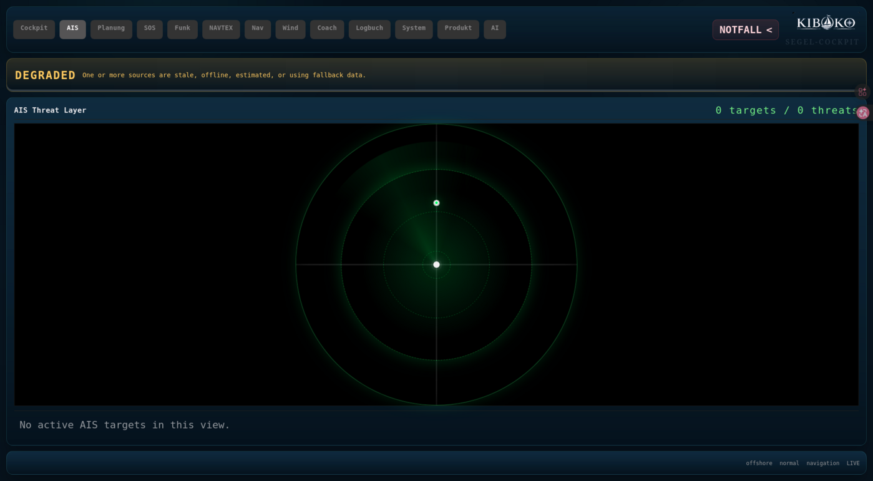The width and height of the screenshot is (873, 481).
Task: Click the pink translate icon
Action: pyautogui.click(x=863, y=112)
